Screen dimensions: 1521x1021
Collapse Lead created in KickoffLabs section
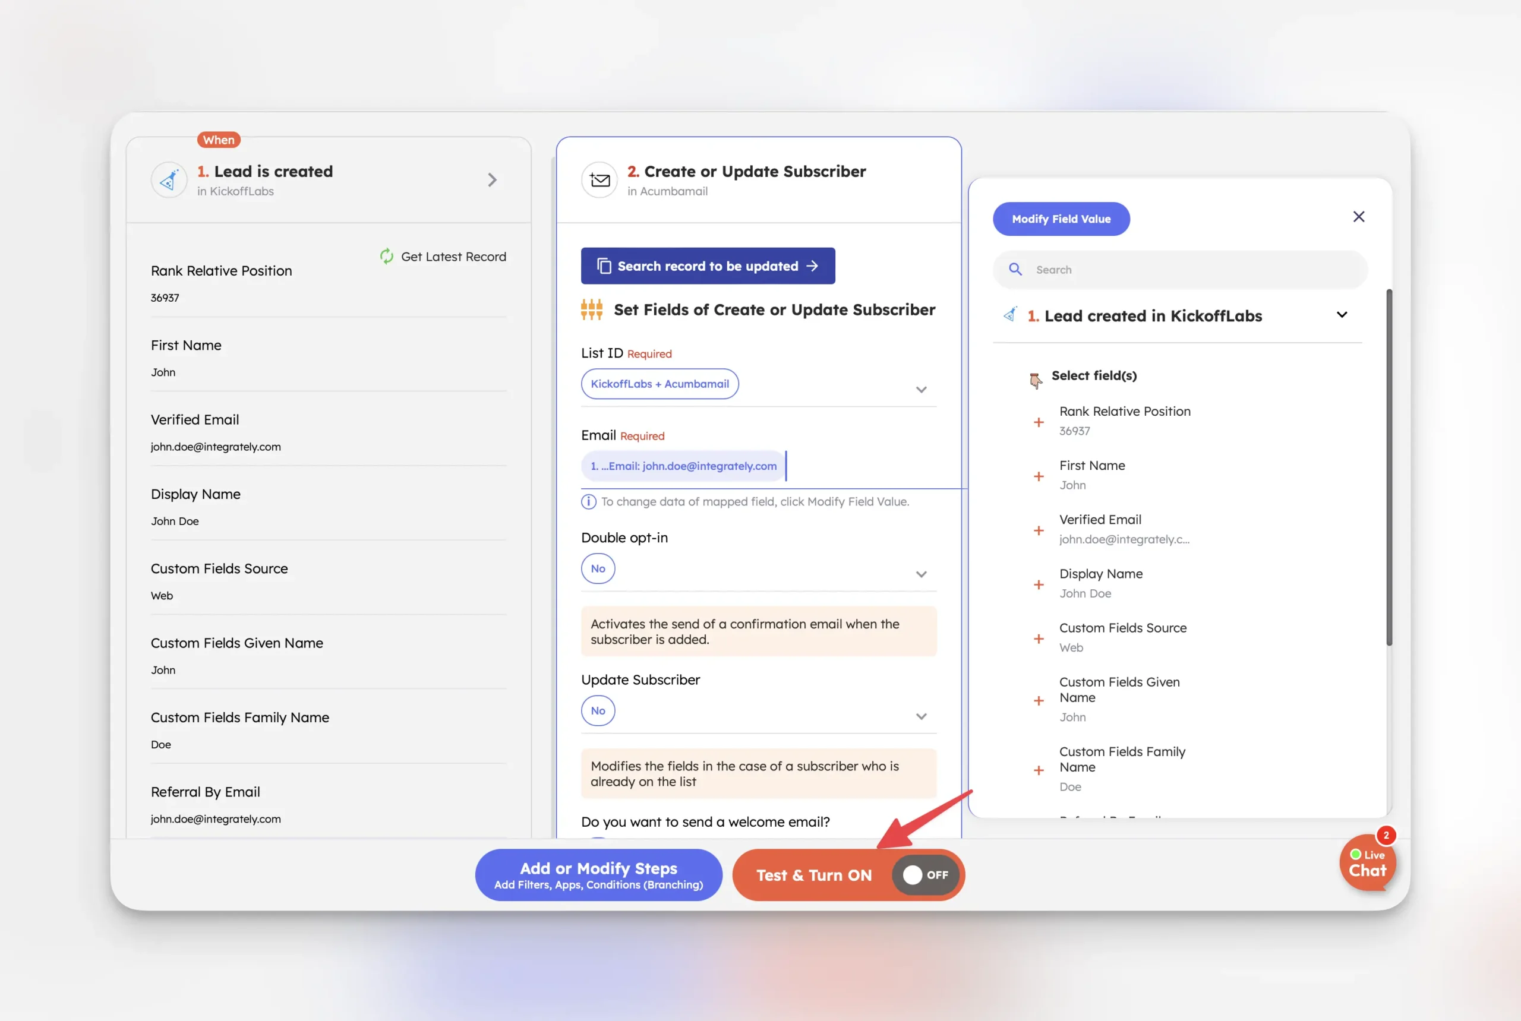click(x=1342, y=315)
